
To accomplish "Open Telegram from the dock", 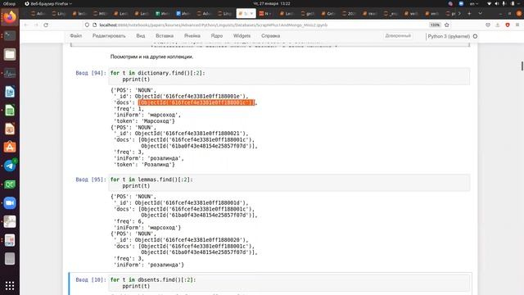I will tap(10, 166).
